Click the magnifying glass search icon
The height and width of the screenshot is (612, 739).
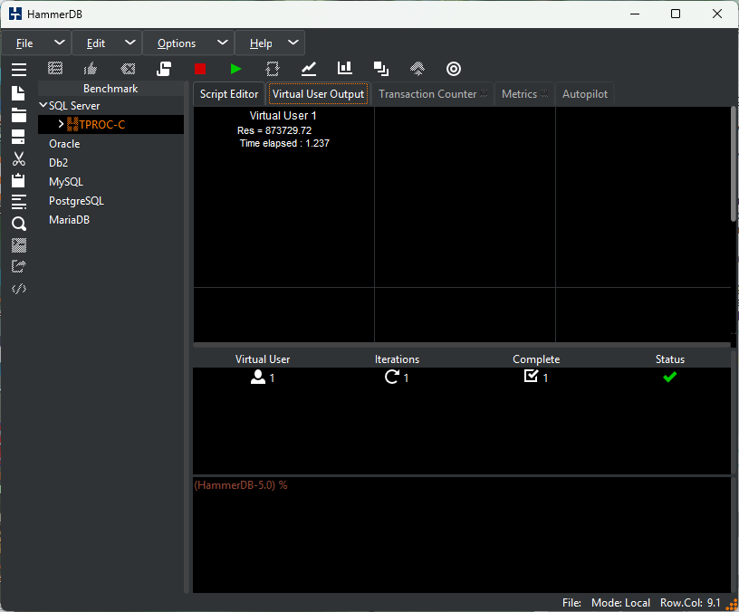tap(19, 224)
